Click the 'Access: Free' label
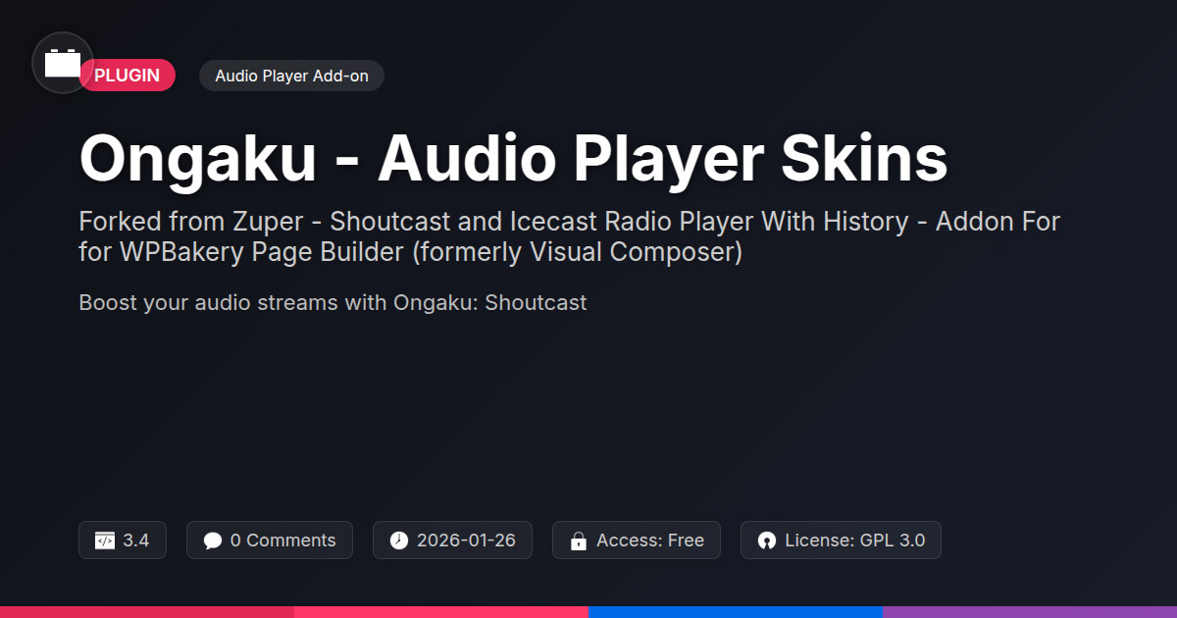Viewport: 1177px width, 618px height. pyautogui.click(x=650, y=541)
